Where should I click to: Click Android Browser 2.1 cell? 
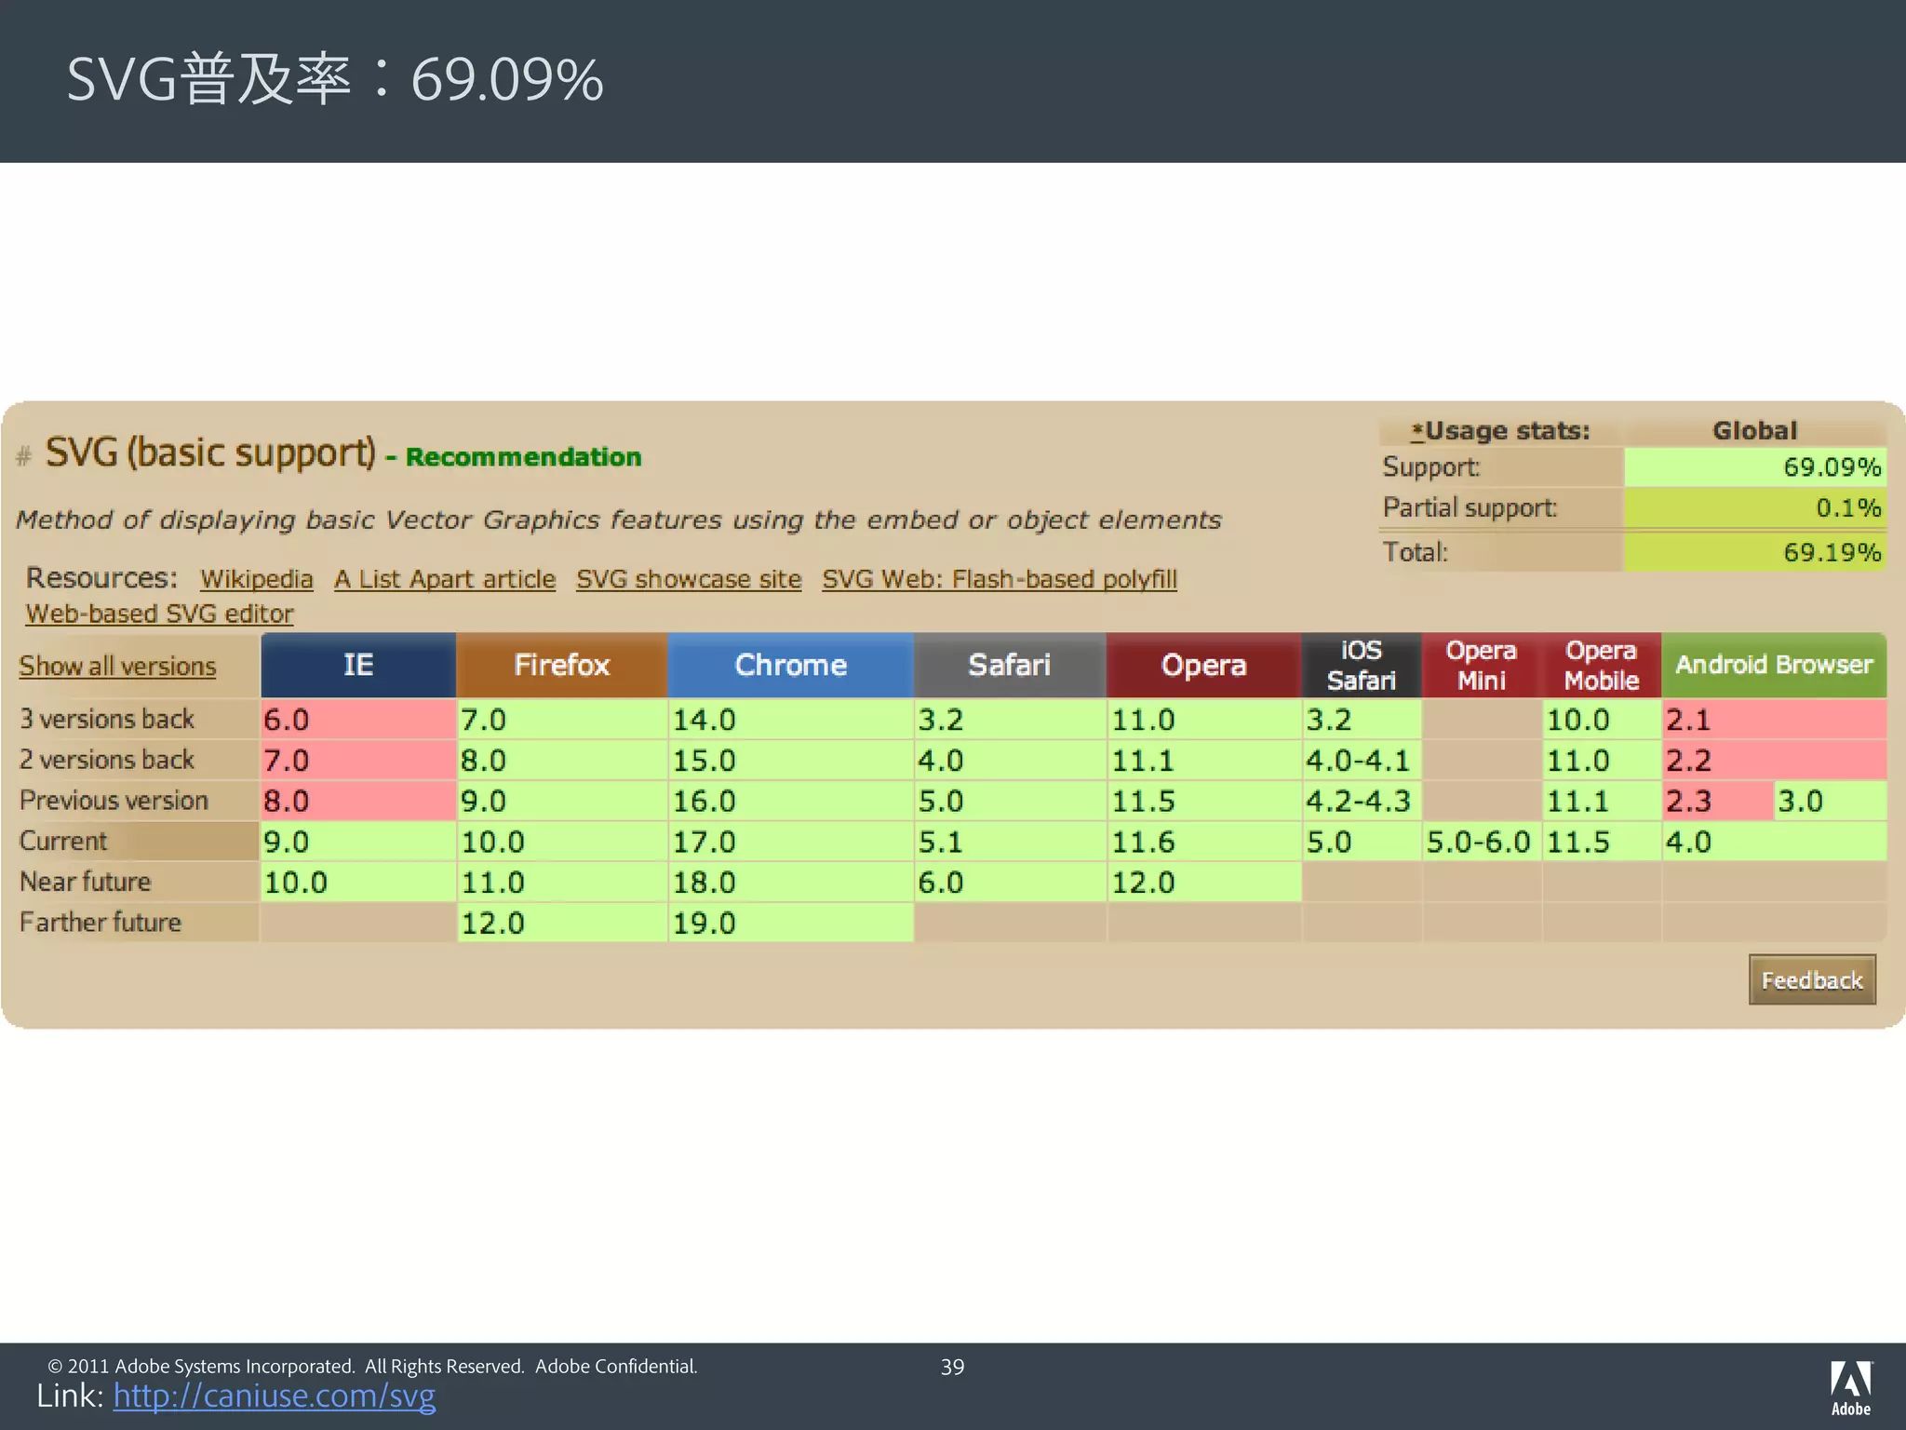click(x=1775, y=720)
